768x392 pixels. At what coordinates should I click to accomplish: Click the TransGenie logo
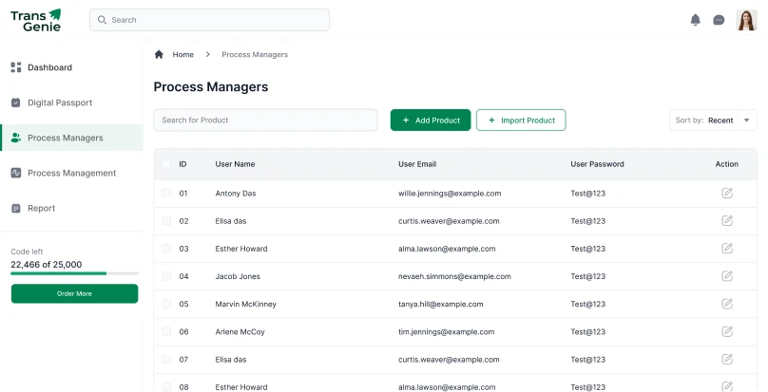(36, 21)
